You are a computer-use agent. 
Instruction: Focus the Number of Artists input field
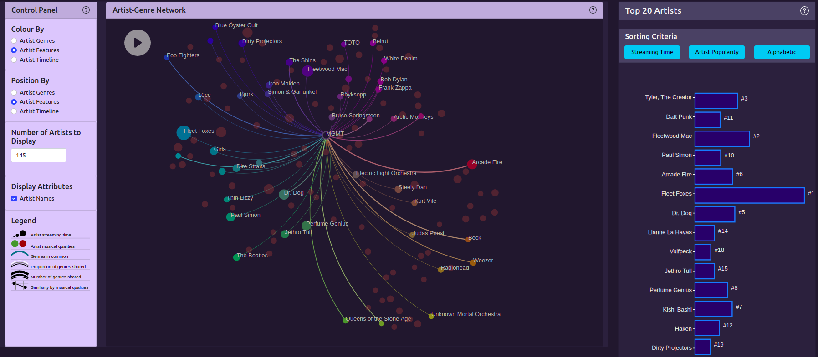click(x=39, y=156)
